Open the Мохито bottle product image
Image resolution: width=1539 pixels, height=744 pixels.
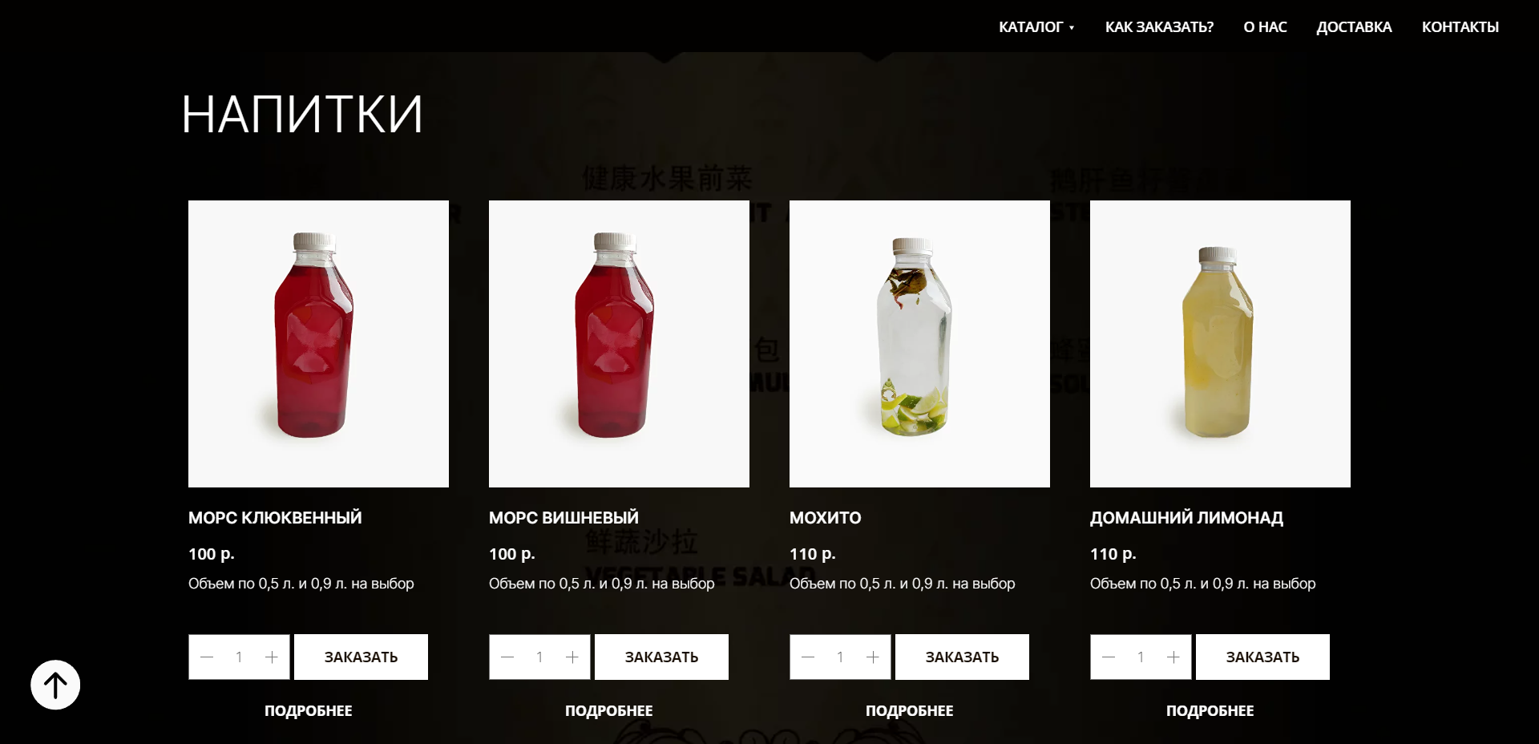point(919,344)
